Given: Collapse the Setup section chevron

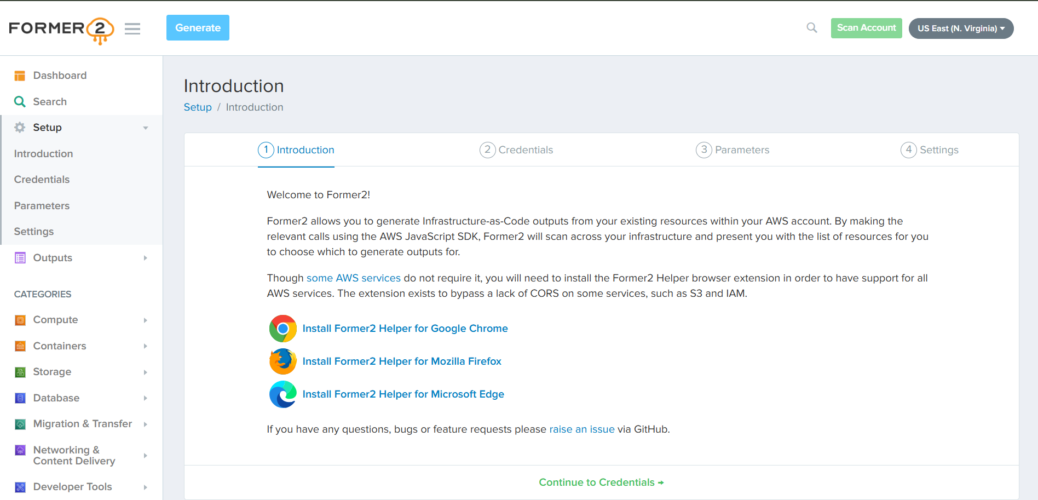Looking at the screenshot, I should (x=145, y=127).
